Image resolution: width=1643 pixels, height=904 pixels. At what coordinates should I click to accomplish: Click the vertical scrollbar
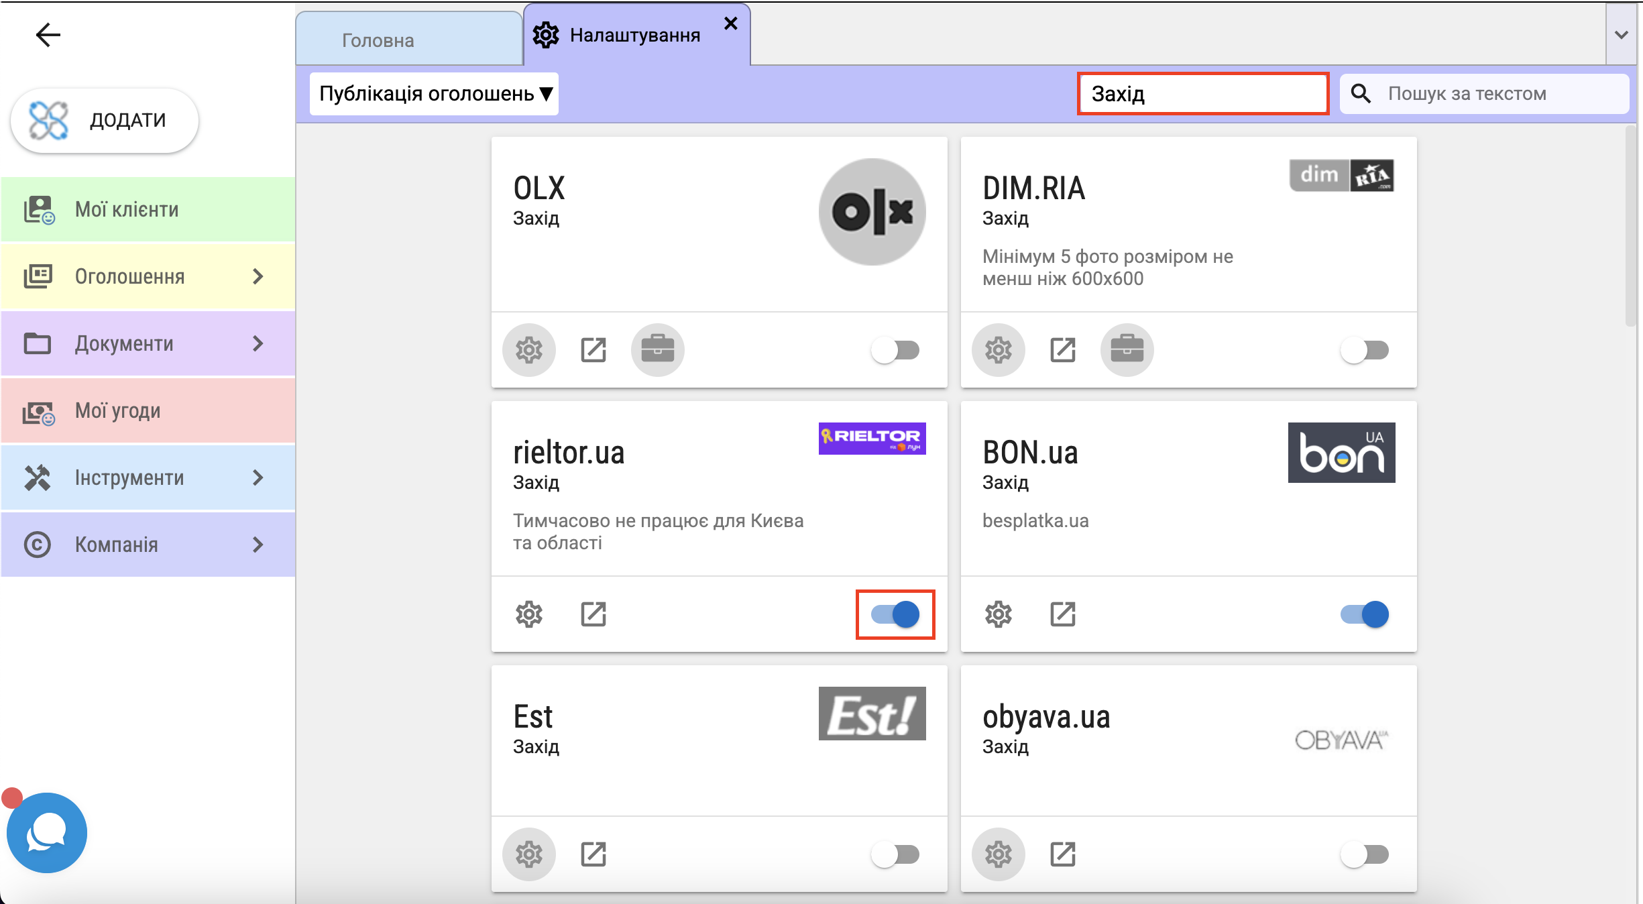tap(1631, 227)
